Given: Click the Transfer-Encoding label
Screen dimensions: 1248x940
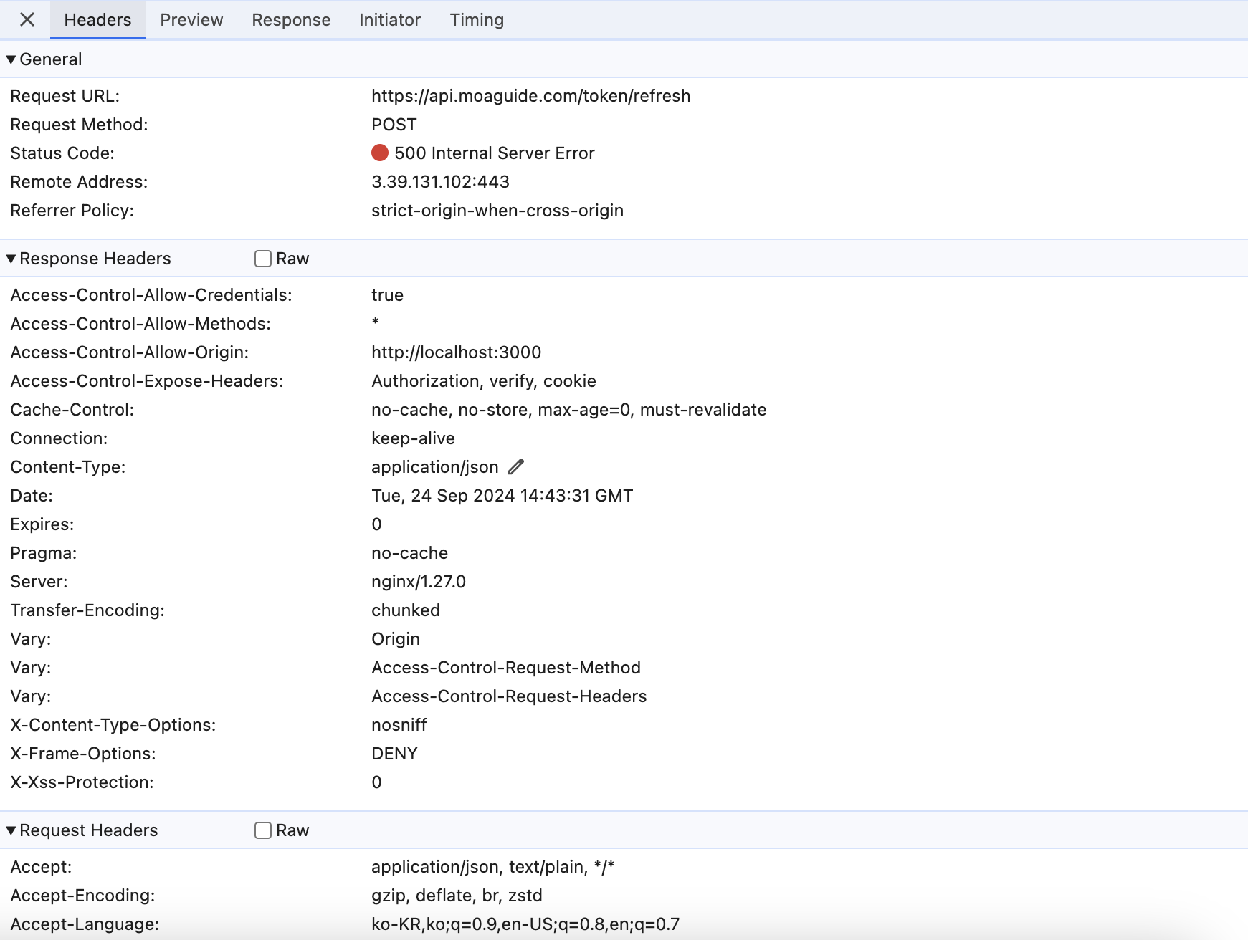Looking at the screenshot, I should coord(87,610).
